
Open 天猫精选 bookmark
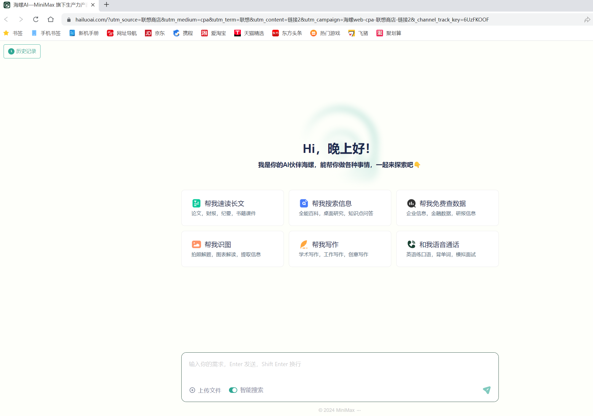coord(249,33)
